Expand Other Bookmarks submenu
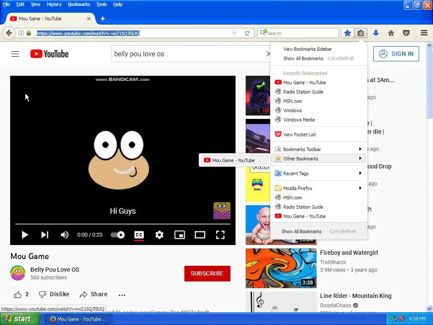 319,159
